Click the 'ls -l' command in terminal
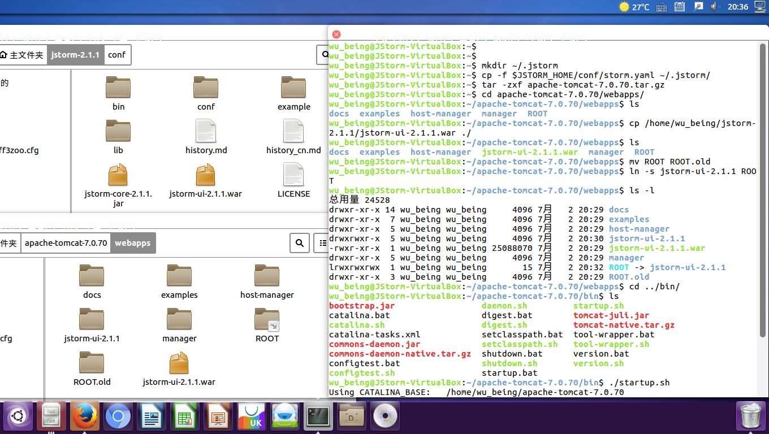769x434 pixels. (642, 190)
